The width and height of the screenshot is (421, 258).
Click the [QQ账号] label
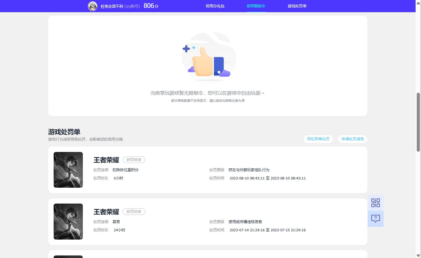point(132,6)
